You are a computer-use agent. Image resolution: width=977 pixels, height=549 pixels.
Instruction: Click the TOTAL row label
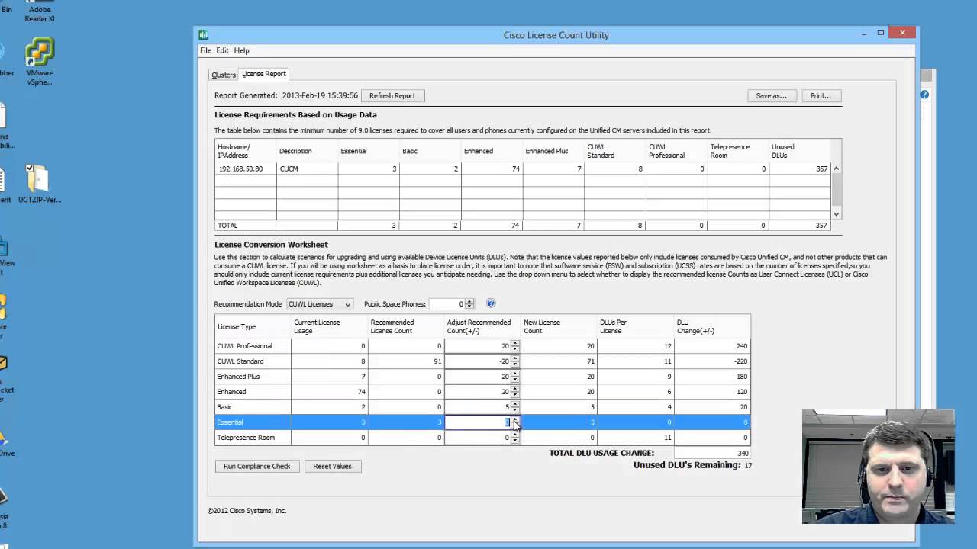(227, 226)
